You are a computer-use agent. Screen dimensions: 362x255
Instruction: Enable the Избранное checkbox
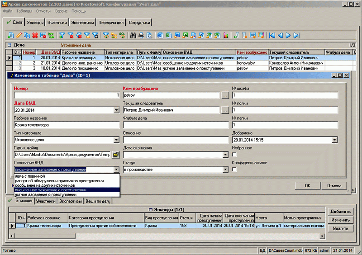(x=234, y=155)
